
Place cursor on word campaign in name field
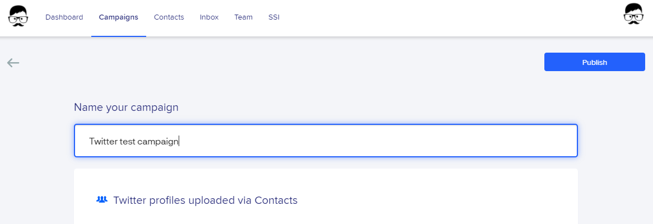click(x=158, y=142)
